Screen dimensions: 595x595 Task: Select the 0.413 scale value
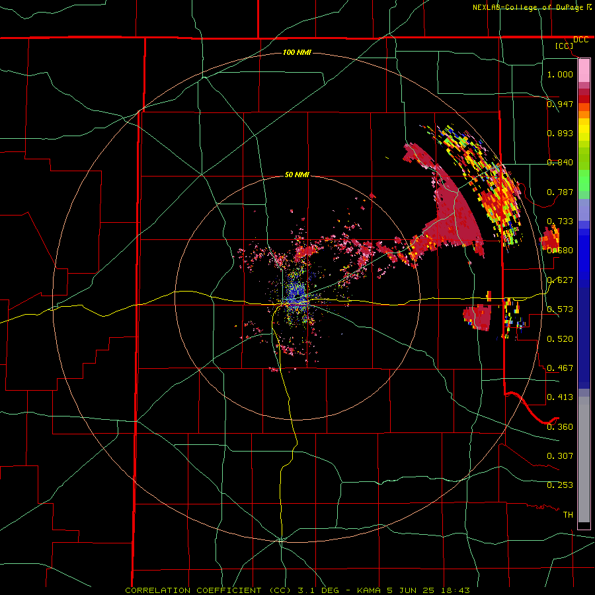pyautogui.click(x=560, y=397)
